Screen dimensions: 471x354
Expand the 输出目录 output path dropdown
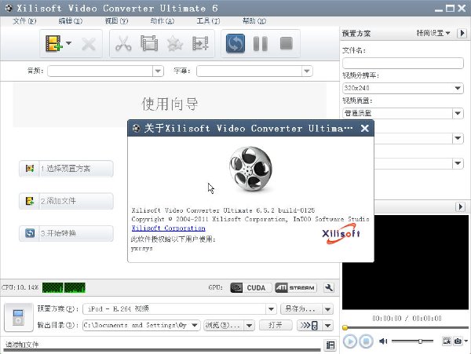pyautogui.click(x=195, y=325)
